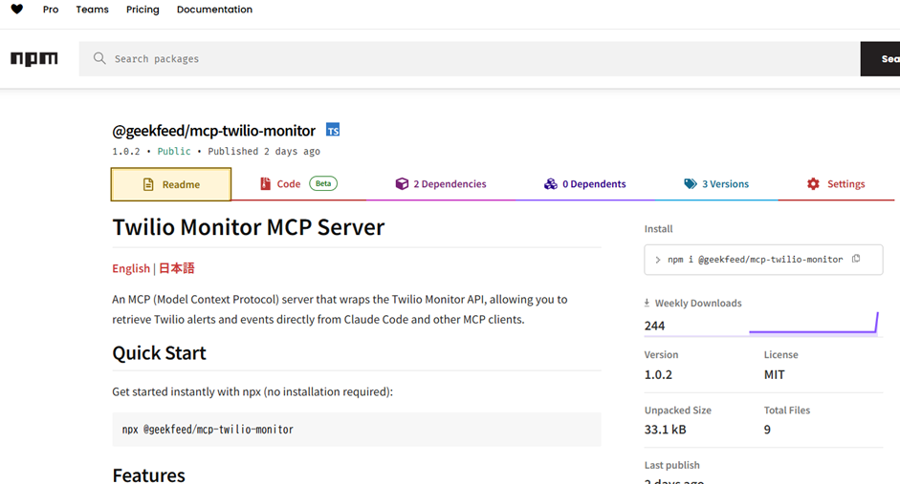Switch README to 日本語 language
900x484 pixels.
(x=177, y=268)
